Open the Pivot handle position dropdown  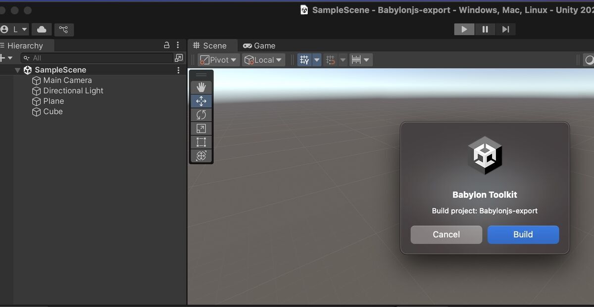[218, 60]
